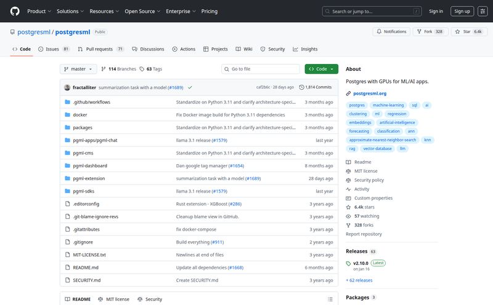Expand the Solutions dropdown
The width and height of the screenshot is (493, 305).
pos(70,11)
